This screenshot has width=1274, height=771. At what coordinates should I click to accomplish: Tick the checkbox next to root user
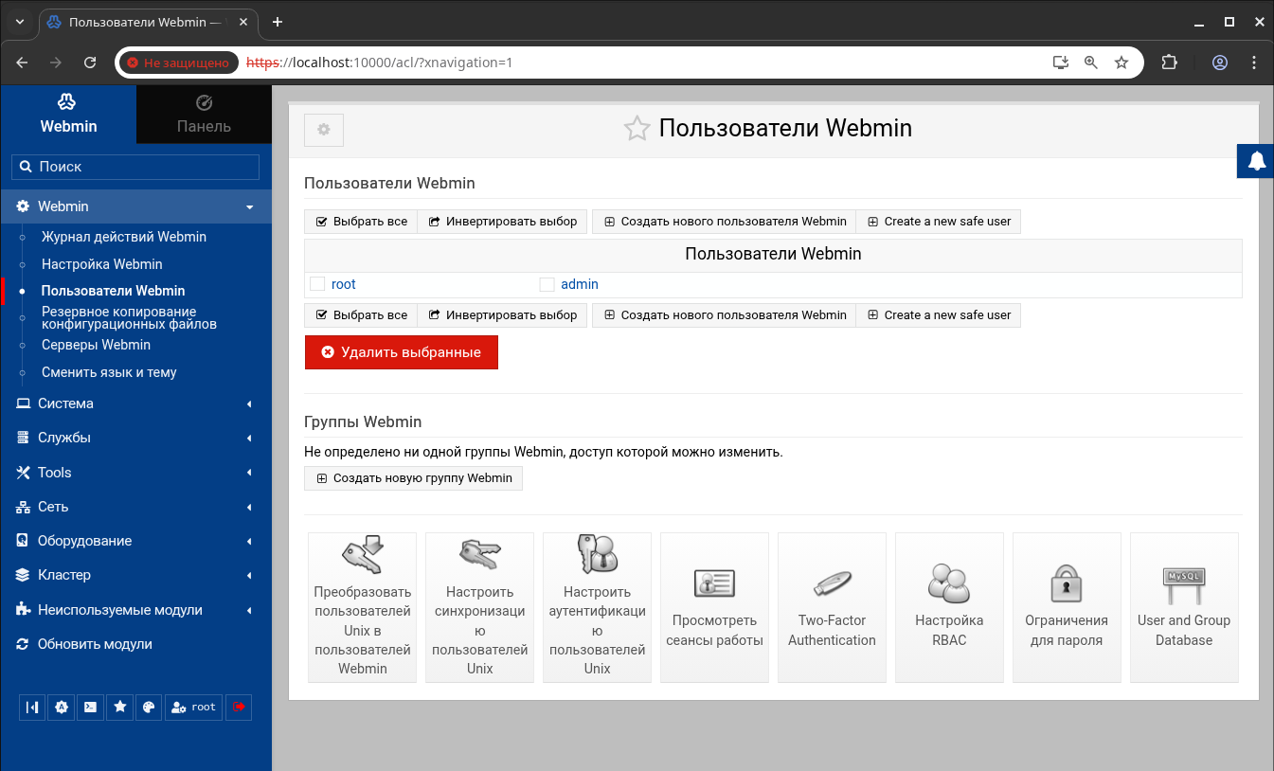317,284
